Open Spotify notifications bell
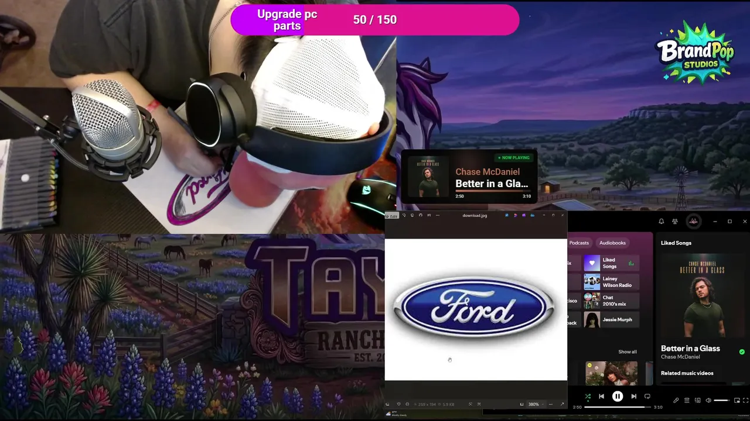The width and height of the screenshot is (750, 421). tap(661, 222)
